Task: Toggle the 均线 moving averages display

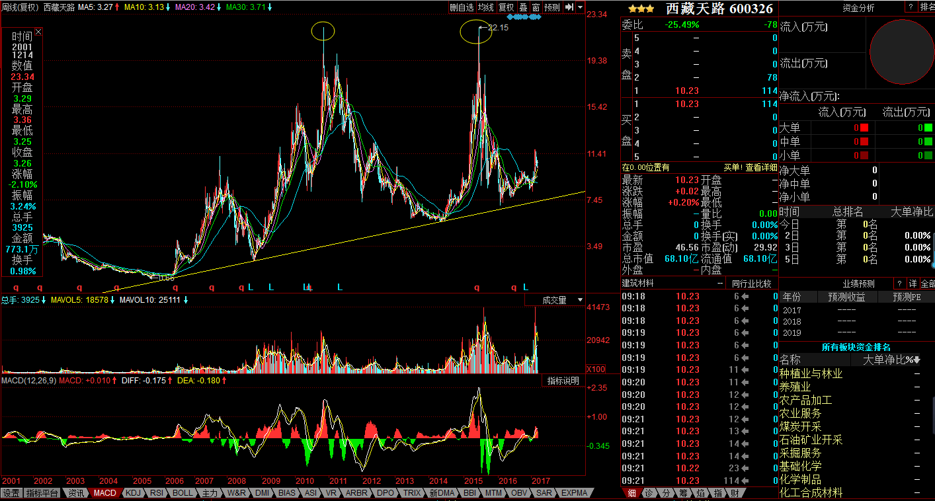Action: pyautogui.click(x=486, y=7)
